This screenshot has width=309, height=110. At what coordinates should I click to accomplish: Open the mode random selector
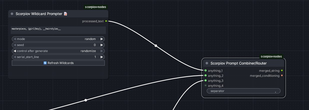(58, 39)
